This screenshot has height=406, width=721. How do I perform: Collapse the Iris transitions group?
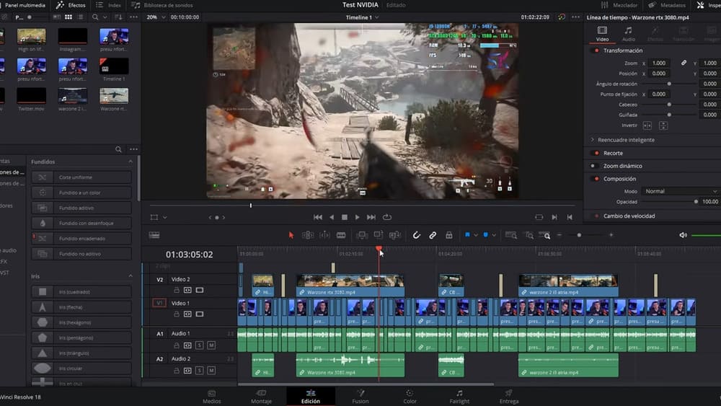[130, 276]
